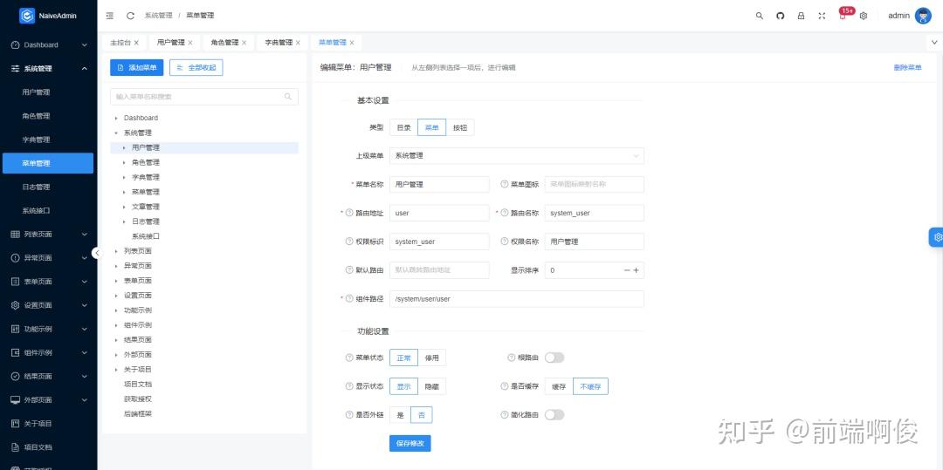Open header settings gear icon

(864, 17)
